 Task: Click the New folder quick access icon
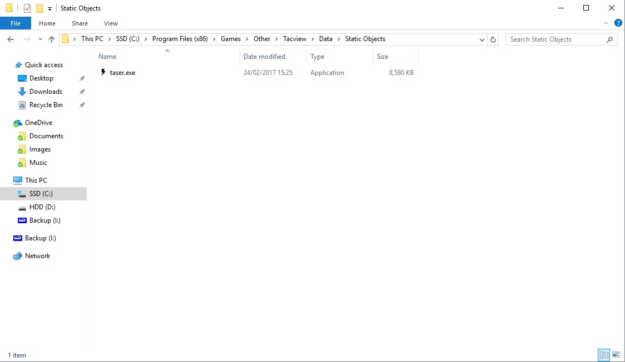(x=39, y=8)
